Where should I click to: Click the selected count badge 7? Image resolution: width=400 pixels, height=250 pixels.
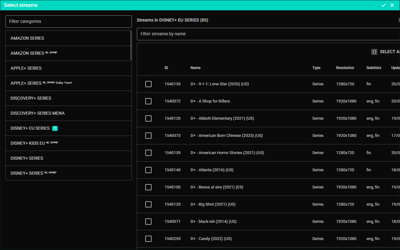pyautogui.click(x=55, y=128)
